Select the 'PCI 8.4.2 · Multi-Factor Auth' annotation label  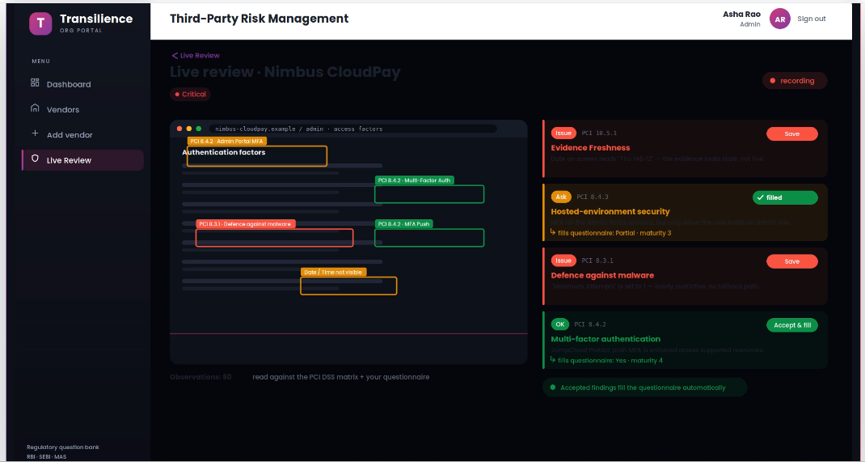[414, 180]
